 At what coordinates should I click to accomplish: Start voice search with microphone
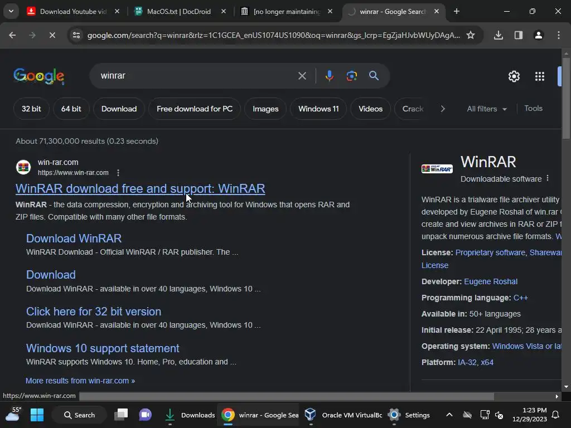tap(330, 76)
